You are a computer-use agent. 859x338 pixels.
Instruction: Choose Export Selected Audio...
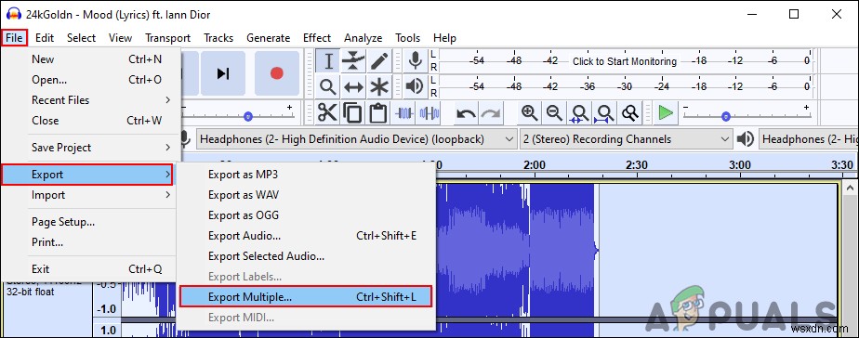(307, 256)
